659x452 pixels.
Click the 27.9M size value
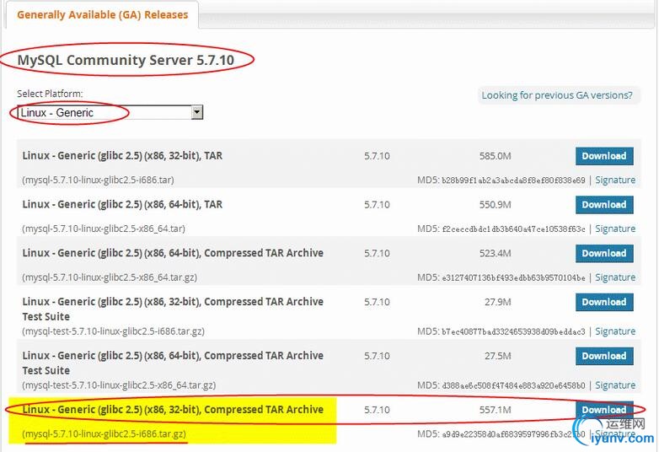tap(497, 302)
